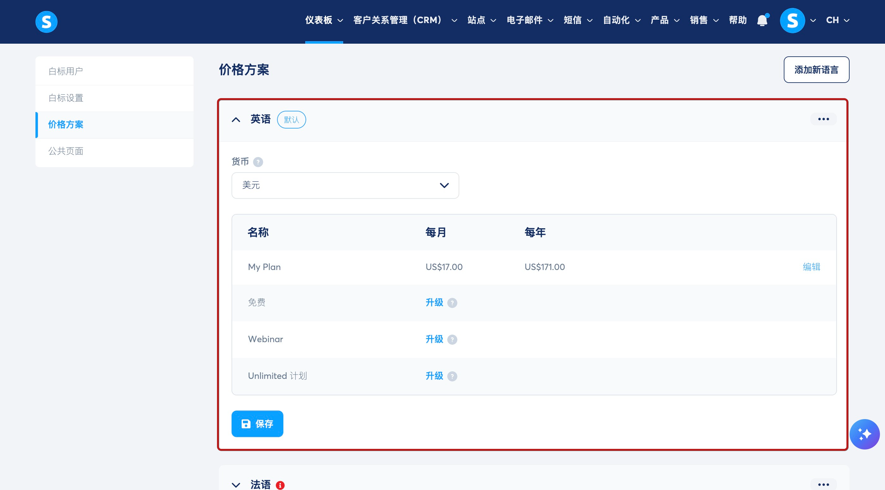Screen dimensions: 885x490
Task: Open the AI assistant sparkle button
Action: coord(864,434)
